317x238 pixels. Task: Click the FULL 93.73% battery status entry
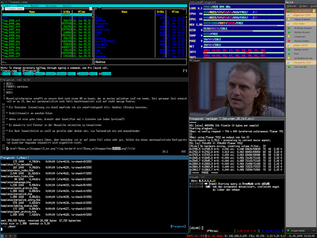(257, 236)
